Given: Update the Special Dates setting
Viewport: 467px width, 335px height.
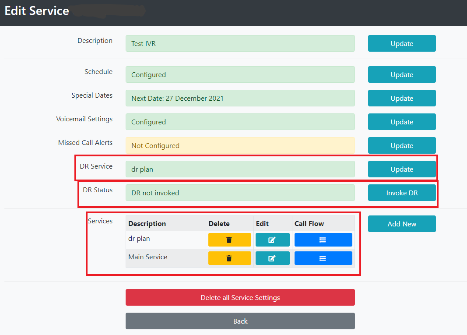Looking at the screenshot, I should click(401, 98).
